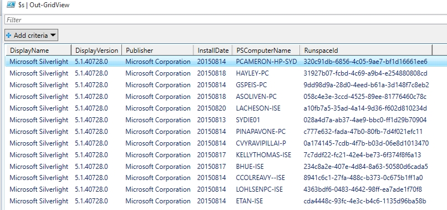Click RunspaceId 028a4d7a-ab37-4ae9-bbc0-ff1d29b70904
Viewport: 447px width, 210px height.
[365, 120]
